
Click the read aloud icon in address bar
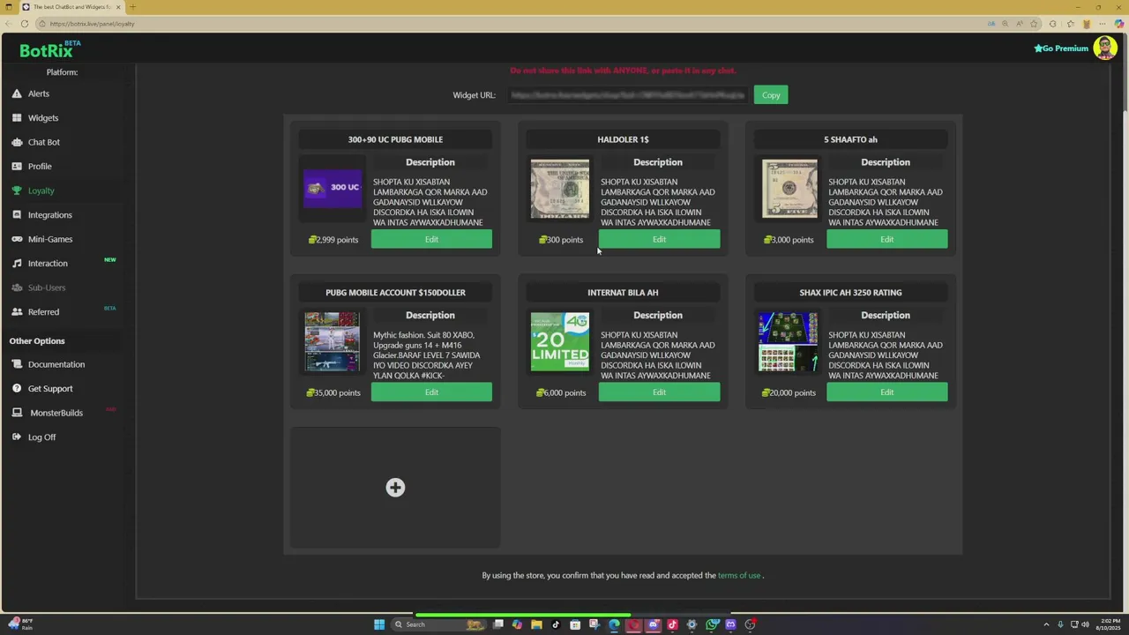(1020, 24)
